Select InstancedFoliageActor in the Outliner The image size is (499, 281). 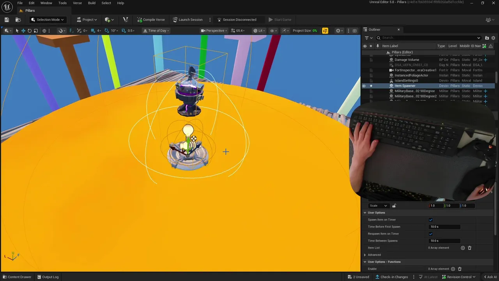pos(411,75)
